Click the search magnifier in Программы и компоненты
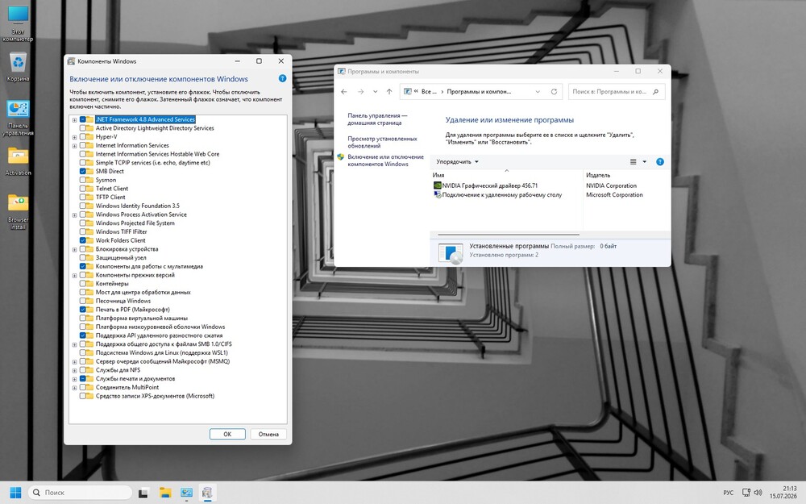 655,92
